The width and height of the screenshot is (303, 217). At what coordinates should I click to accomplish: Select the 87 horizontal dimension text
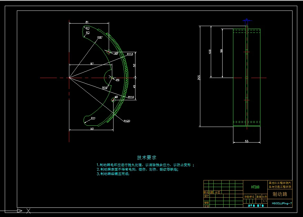(x=92, y=64)
